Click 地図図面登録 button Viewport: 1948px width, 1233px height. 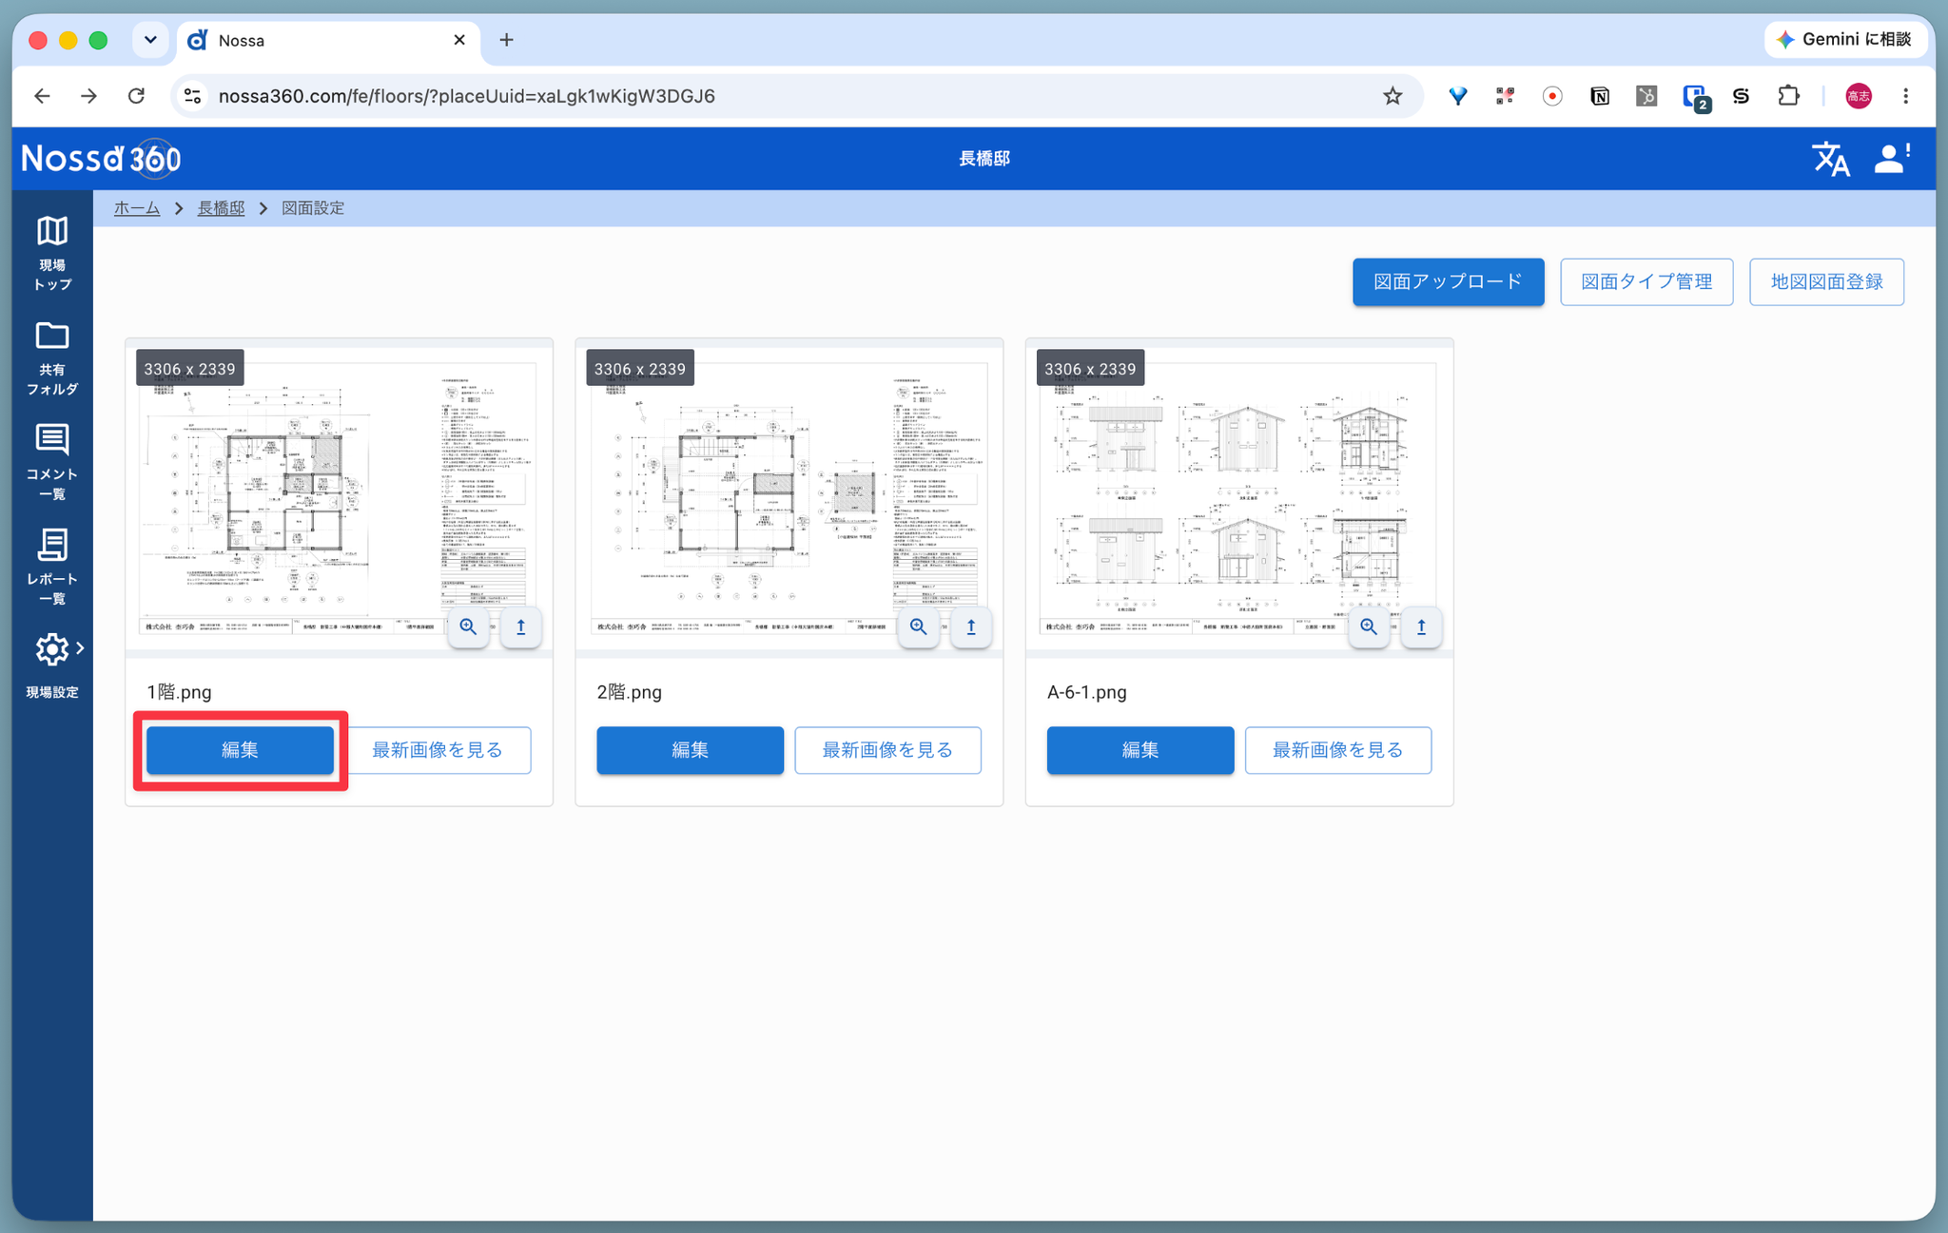(1826, 281)
